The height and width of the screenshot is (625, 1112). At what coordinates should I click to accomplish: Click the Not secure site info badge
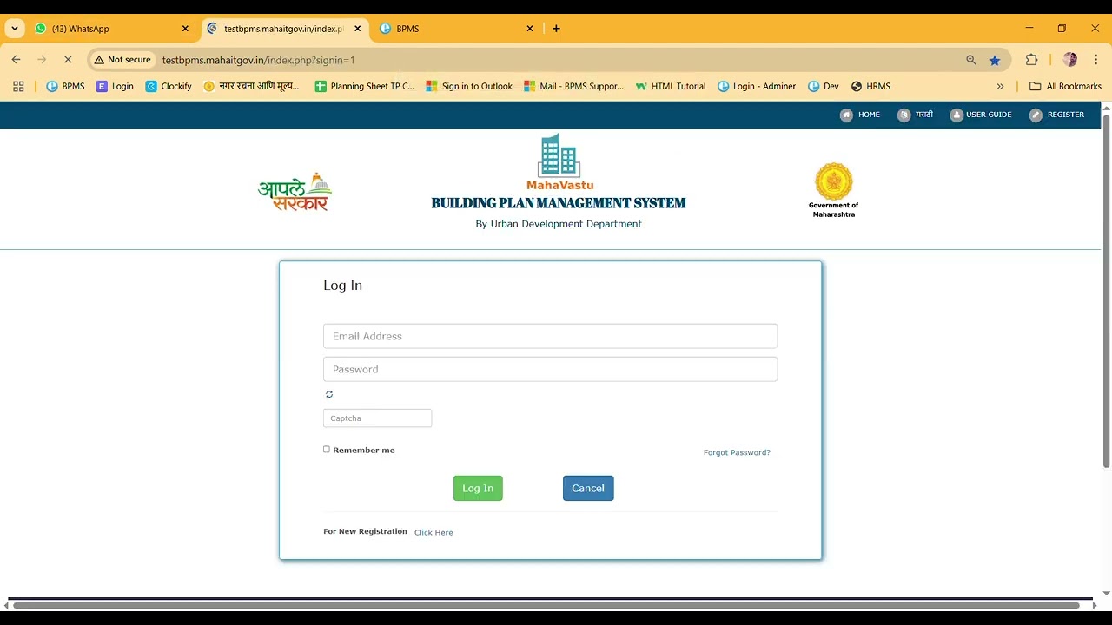(x=123, y=60)
